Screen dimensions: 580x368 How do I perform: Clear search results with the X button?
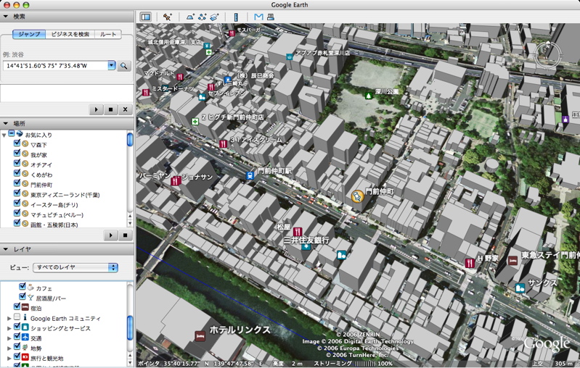(x=125, y=109)
